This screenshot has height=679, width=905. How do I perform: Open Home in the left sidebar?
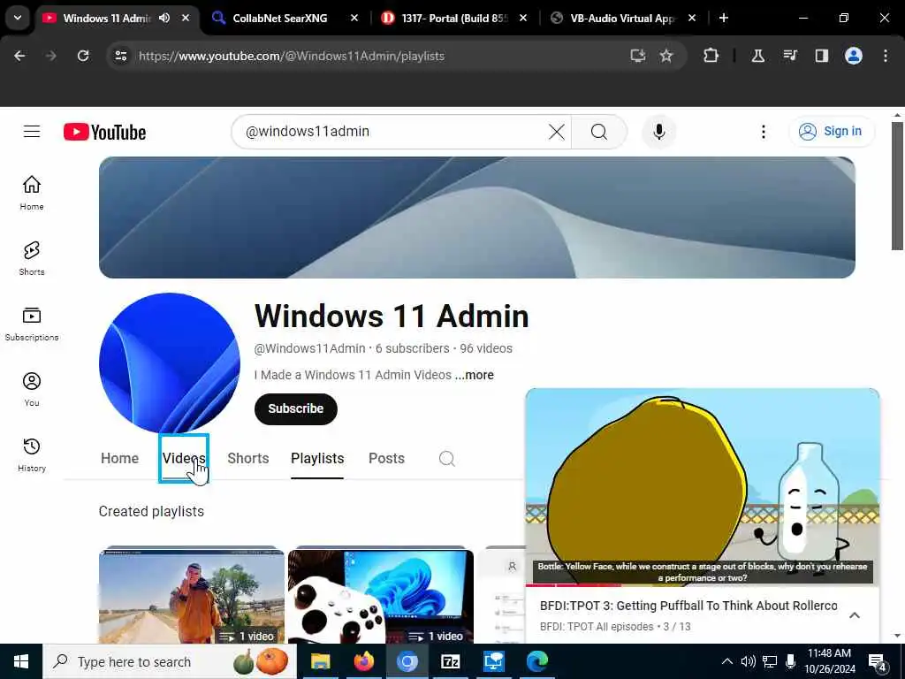tap(32, 193)
